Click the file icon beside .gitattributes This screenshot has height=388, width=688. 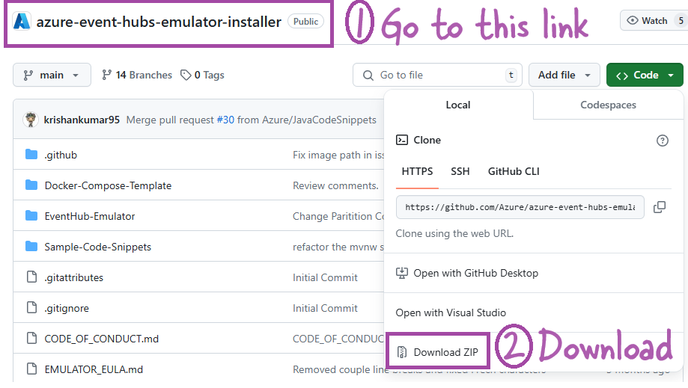(x=31, y=277)
